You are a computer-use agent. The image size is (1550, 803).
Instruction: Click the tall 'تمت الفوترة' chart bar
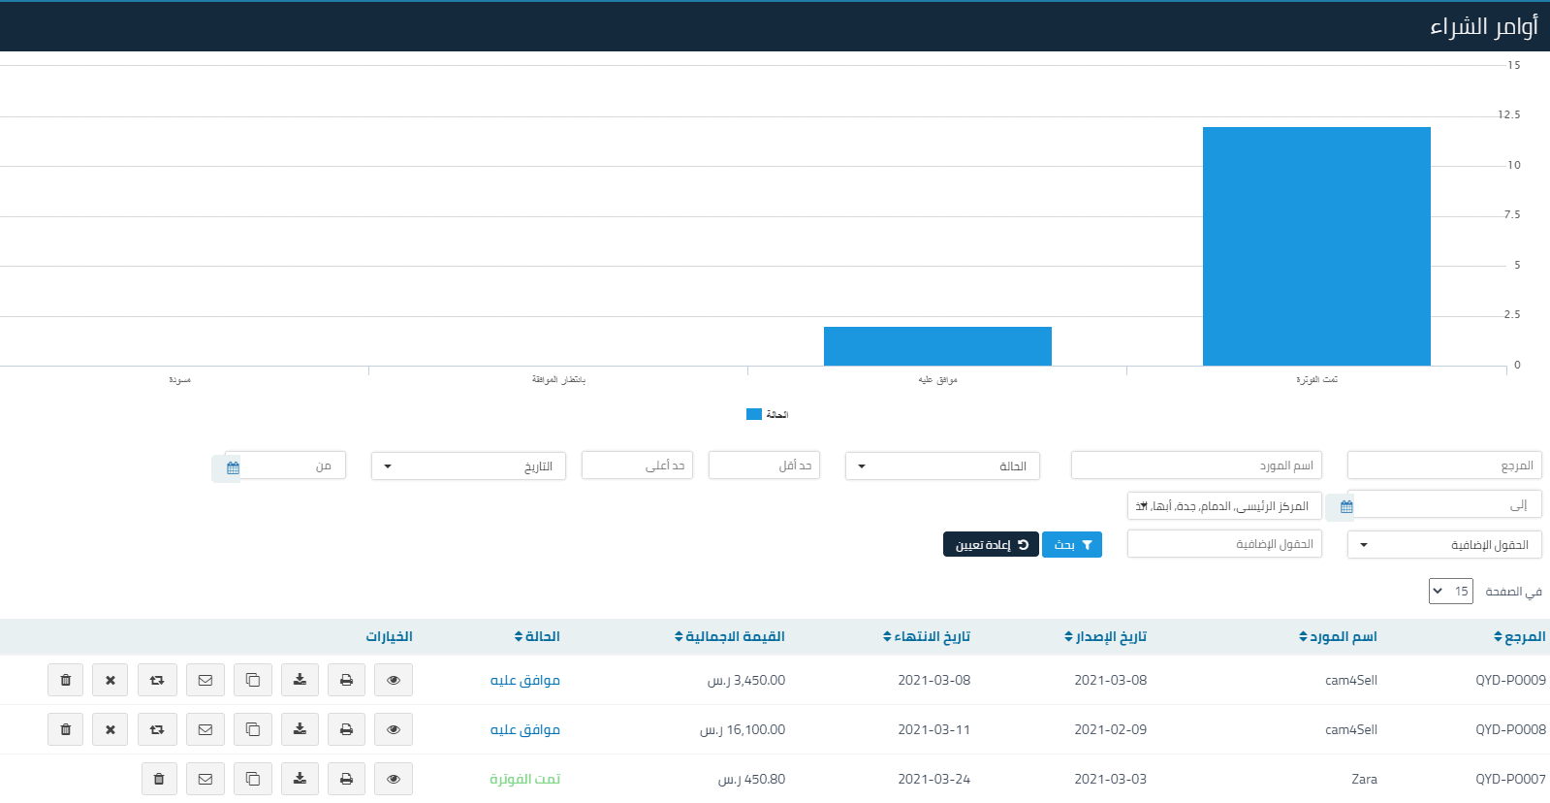click(x=1316, y=246)
